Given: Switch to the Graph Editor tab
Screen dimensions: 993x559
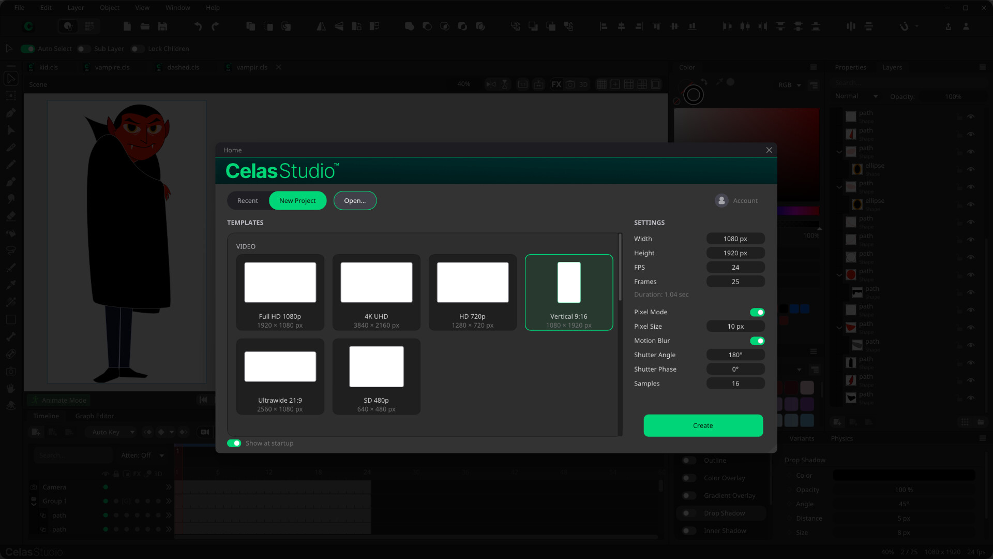Looking at the screenshot, I should click(x=94, y=416).
